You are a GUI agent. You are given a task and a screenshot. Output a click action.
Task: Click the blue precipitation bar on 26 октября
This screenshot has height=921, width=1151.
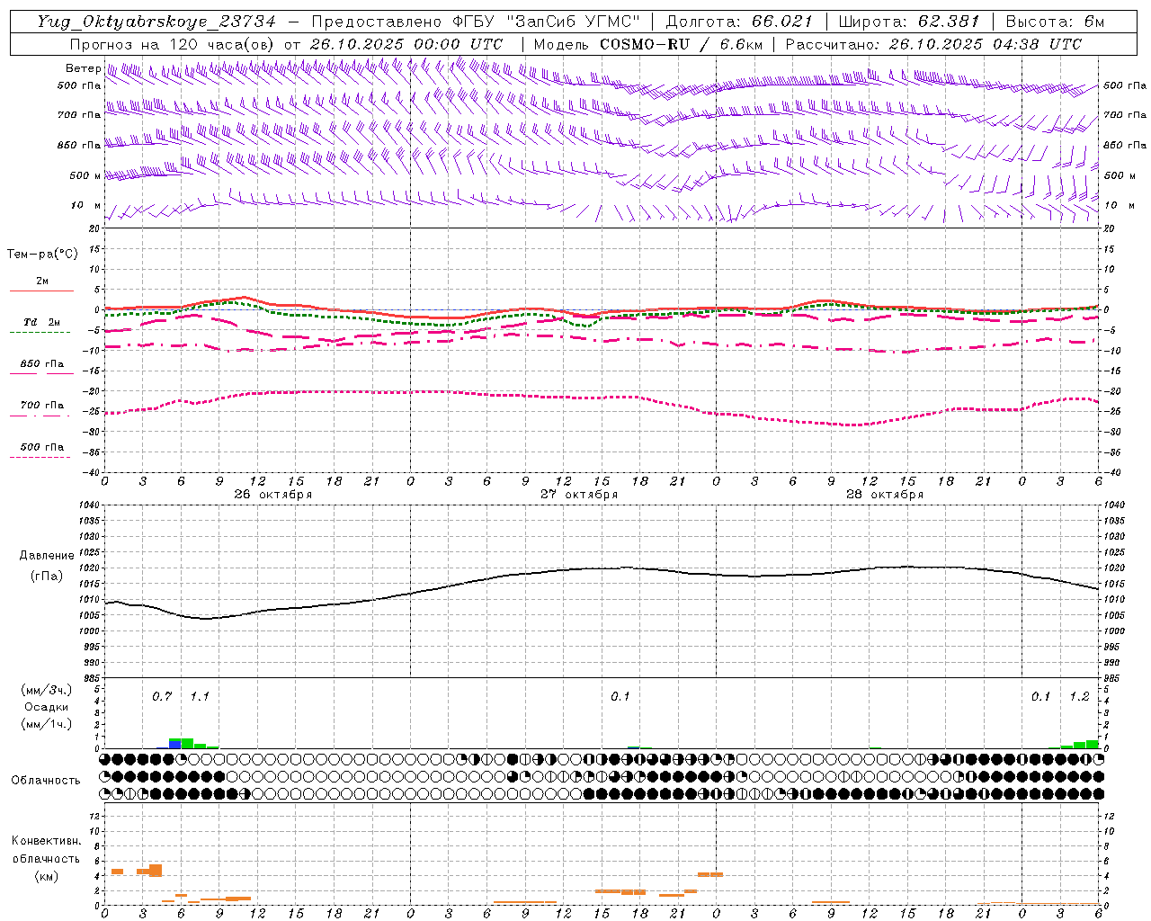point(175,745)
